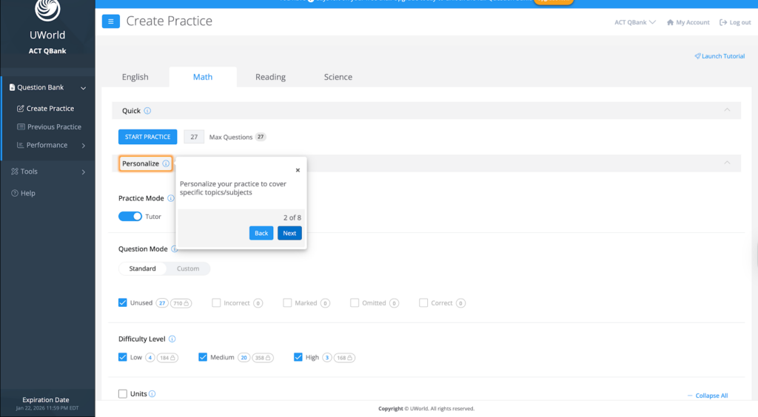Click the Medium locked 358 badge
Screen dimensions: 758x417
(x=263, y=358)
